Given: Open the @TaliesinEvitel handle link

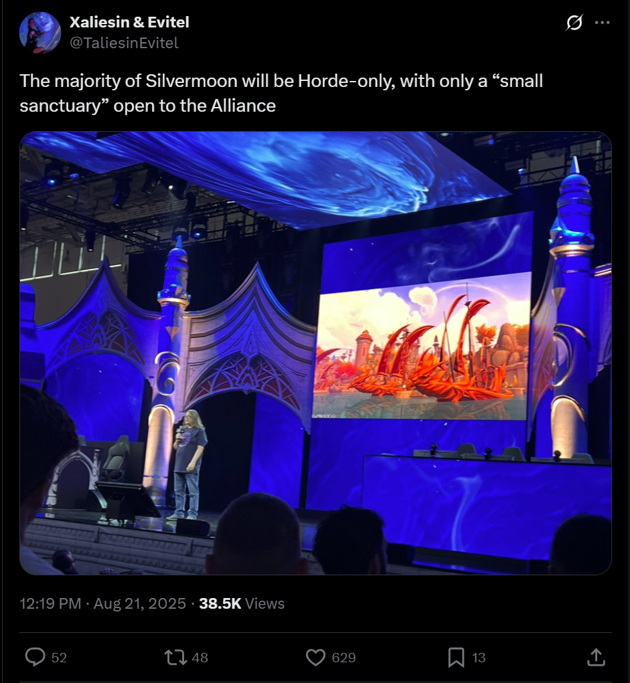Looking at the screenshot, I should pyautogui.click(x=125, y=43).
